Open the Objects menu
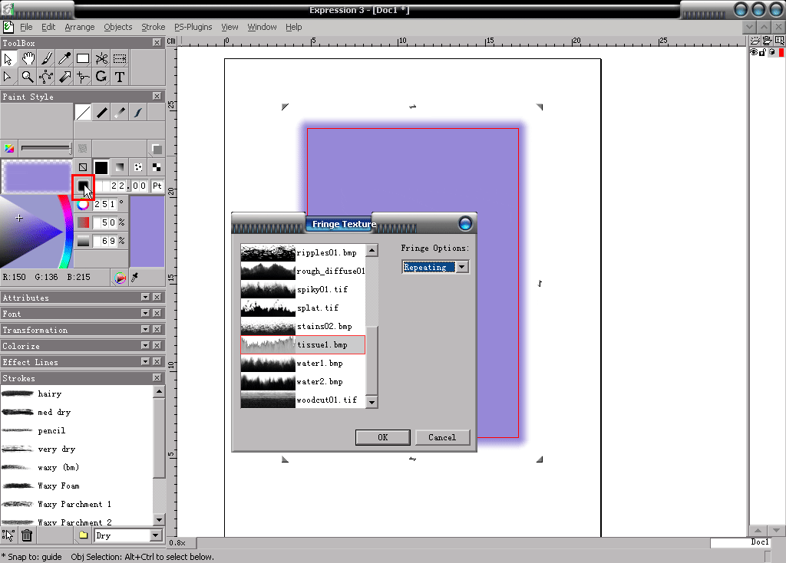 click(x=117, y=27)
